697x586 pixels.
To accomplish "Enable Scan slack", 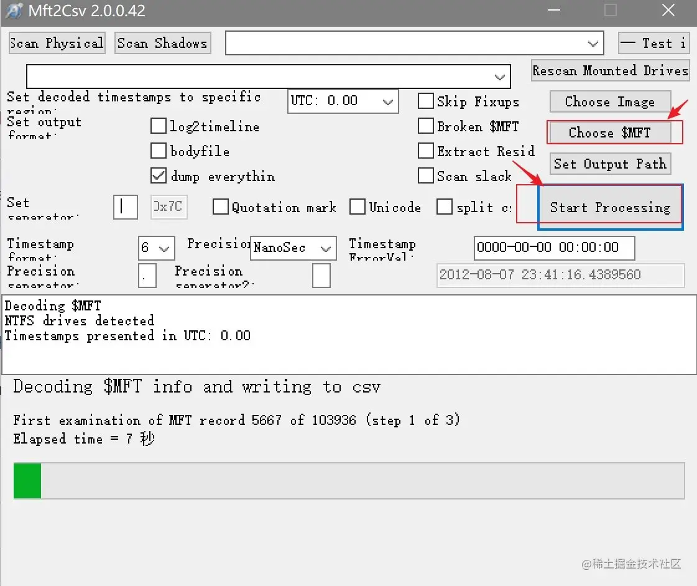I will tap(426, 176).
